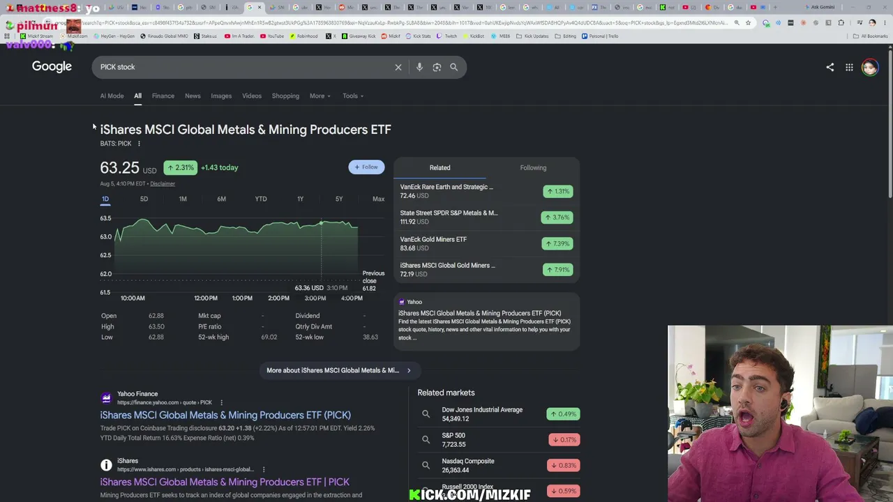Click the Yahoo Finance favicon in results

pos(106,398)
